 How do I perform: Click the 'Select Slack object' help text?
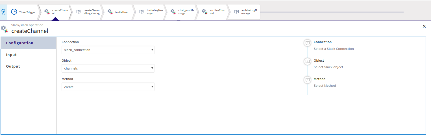pyautogui.click(x=328, y=67)
